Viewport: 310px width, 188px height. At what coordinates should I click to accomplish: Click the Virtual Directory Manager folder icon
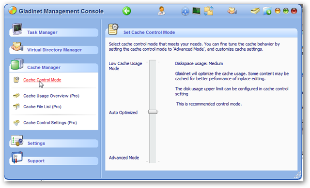17,46
